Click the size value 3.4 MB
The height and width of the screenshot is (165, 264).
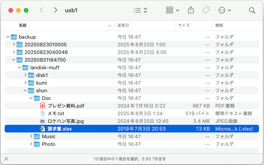coord(201,121)
